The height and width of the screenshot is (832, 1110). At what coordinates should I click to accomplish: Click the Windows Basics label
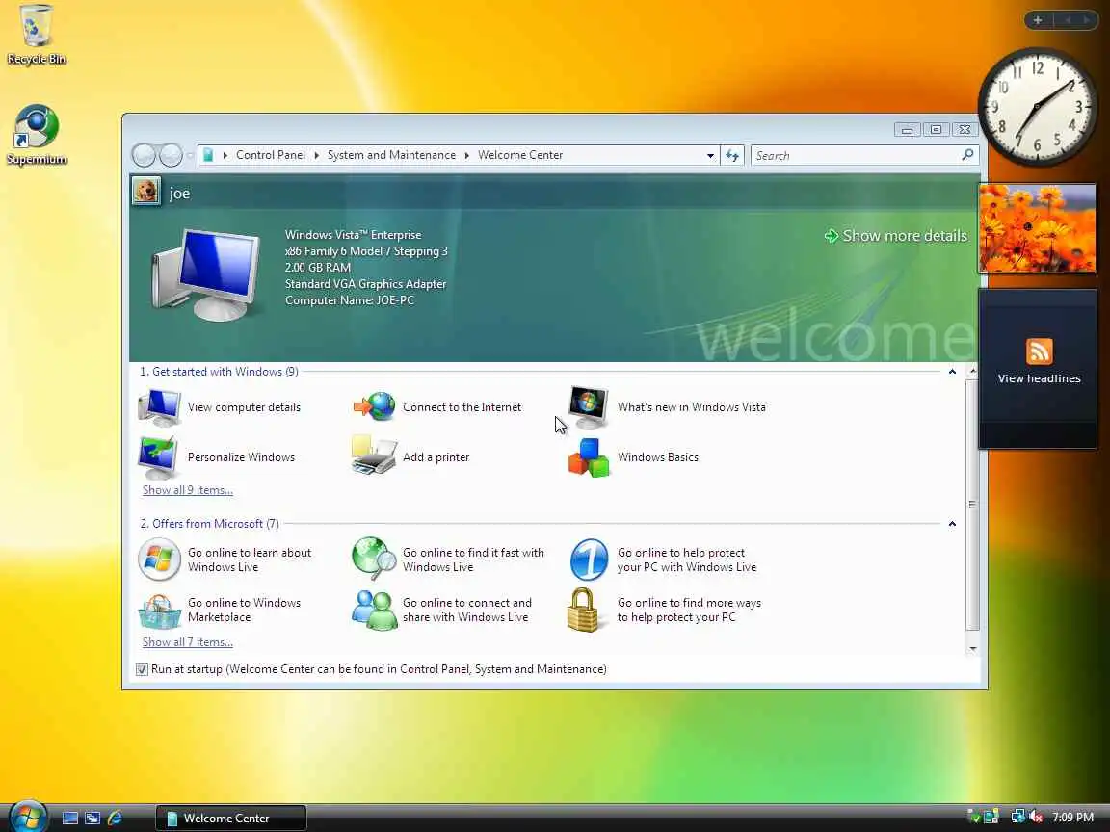point(658,457)
